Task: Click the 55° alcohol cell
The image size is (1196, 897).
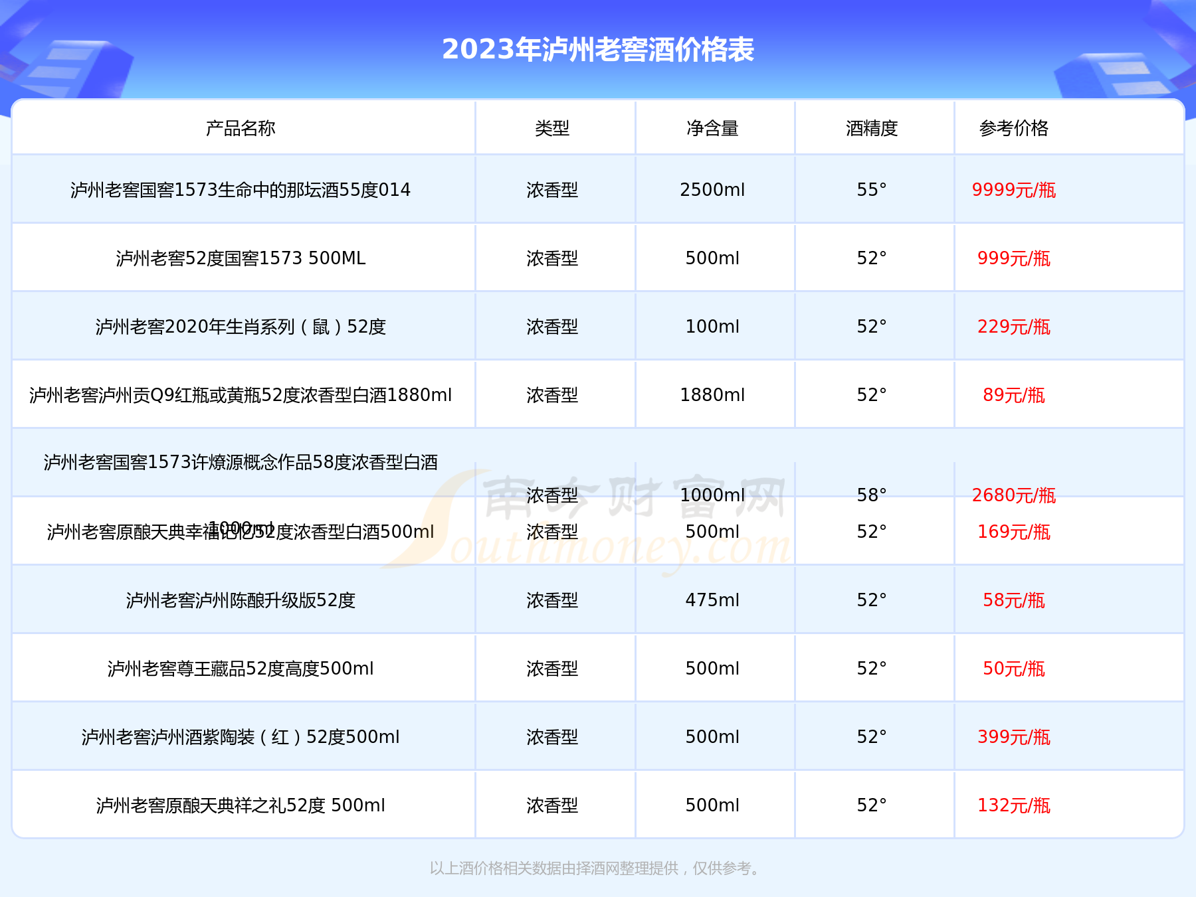Action: pos(872,190)
